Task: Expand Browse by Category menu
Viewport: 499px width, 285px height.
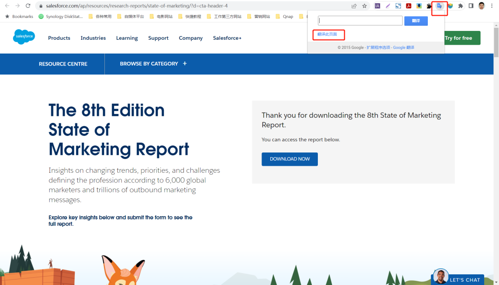Action: click(153, 64)
